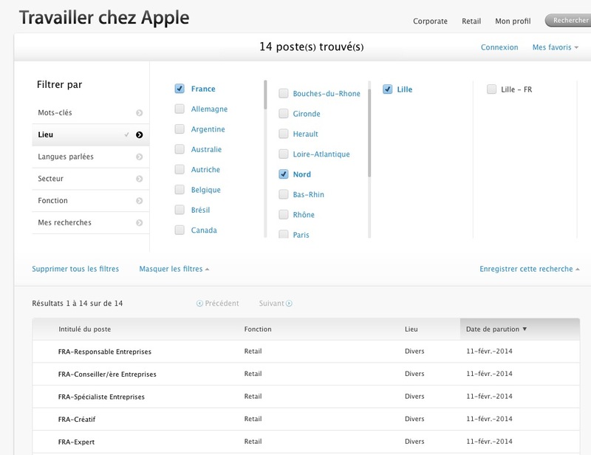This screenshot has width=591, height=455.
Task: Select the Lieu filter category
Action: pos(90,134)
